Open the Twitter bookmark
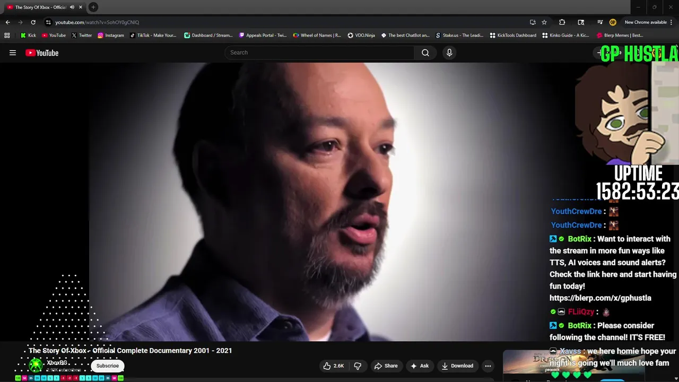 (82, 36)
